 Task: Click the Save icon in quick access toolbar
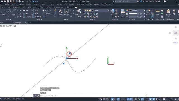coord(8,1)
